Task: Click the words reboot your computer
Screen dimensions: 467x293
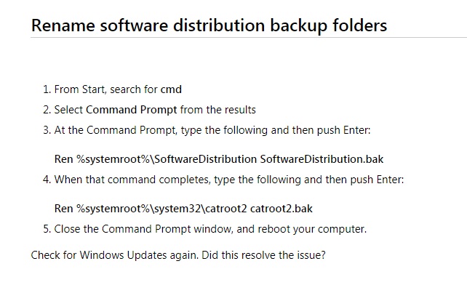Action: [312, 229]
